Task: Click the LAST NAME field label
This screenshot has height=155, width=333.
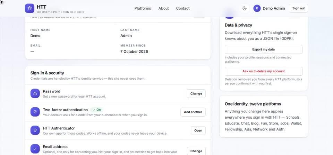Action: [130, 30]
